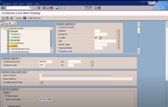This screenshot has height=107, width=168.
Task: Click the Save disk icon in the toolbar
Action: (39, 8)
